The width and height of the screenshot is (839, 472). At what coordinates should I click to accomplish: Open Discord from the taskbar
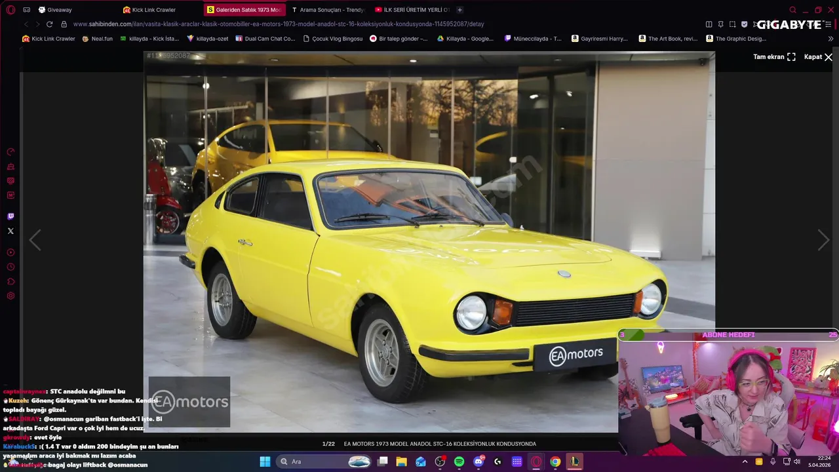[478, 462]
